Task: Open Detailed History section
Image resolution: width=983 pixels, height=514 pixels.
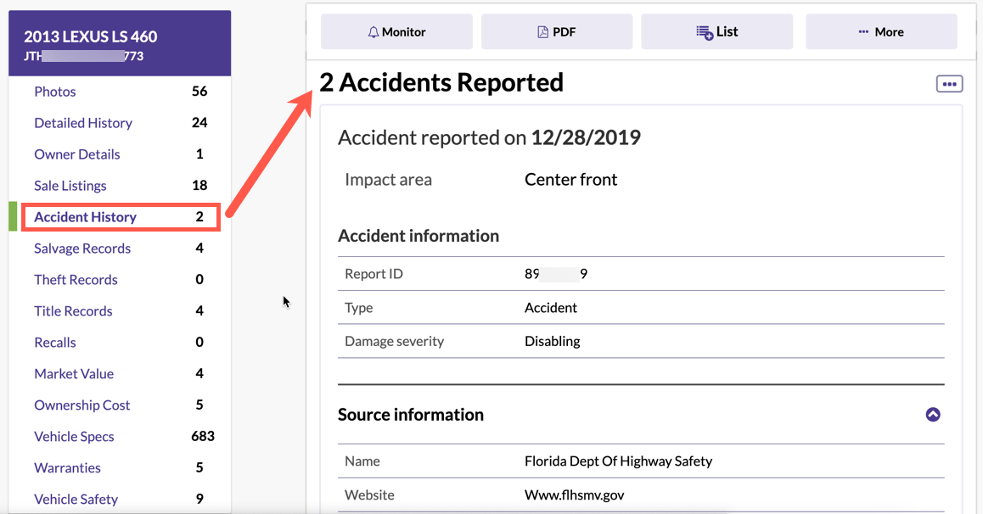Action: click(82, 123)
